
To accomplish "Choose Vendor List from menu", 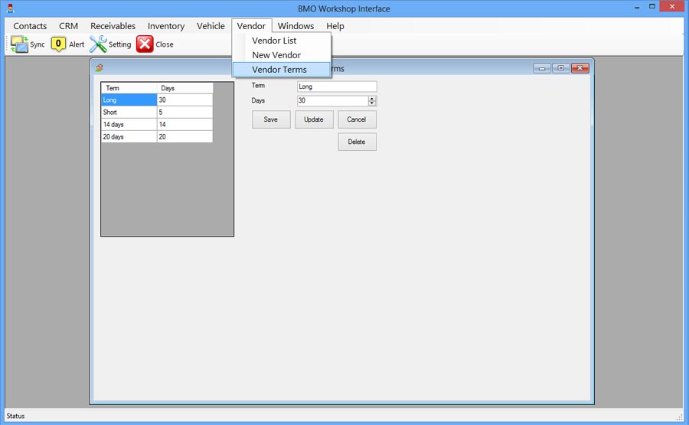I will coord(281,41).
